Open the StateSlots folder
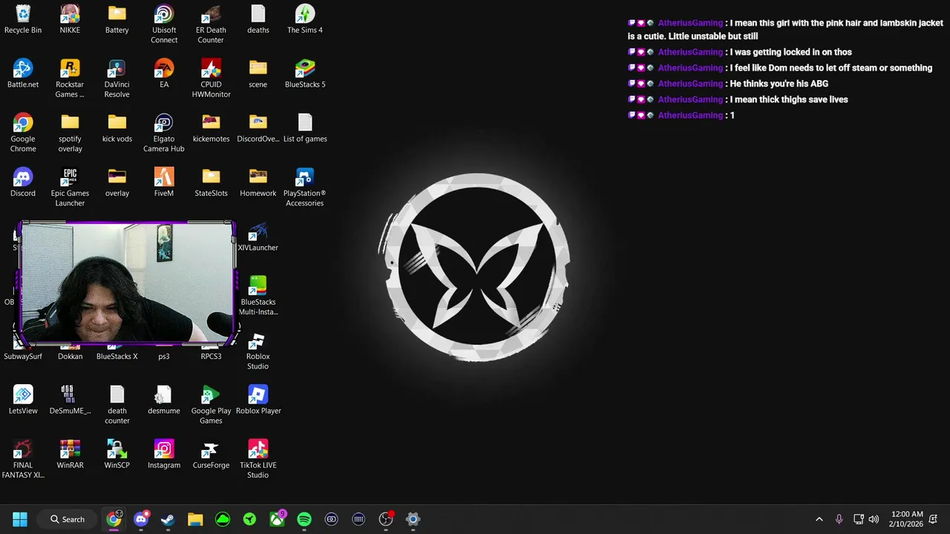 tap(211, 183)
